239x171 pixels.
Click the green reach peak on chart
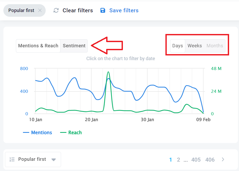(108, 72)
